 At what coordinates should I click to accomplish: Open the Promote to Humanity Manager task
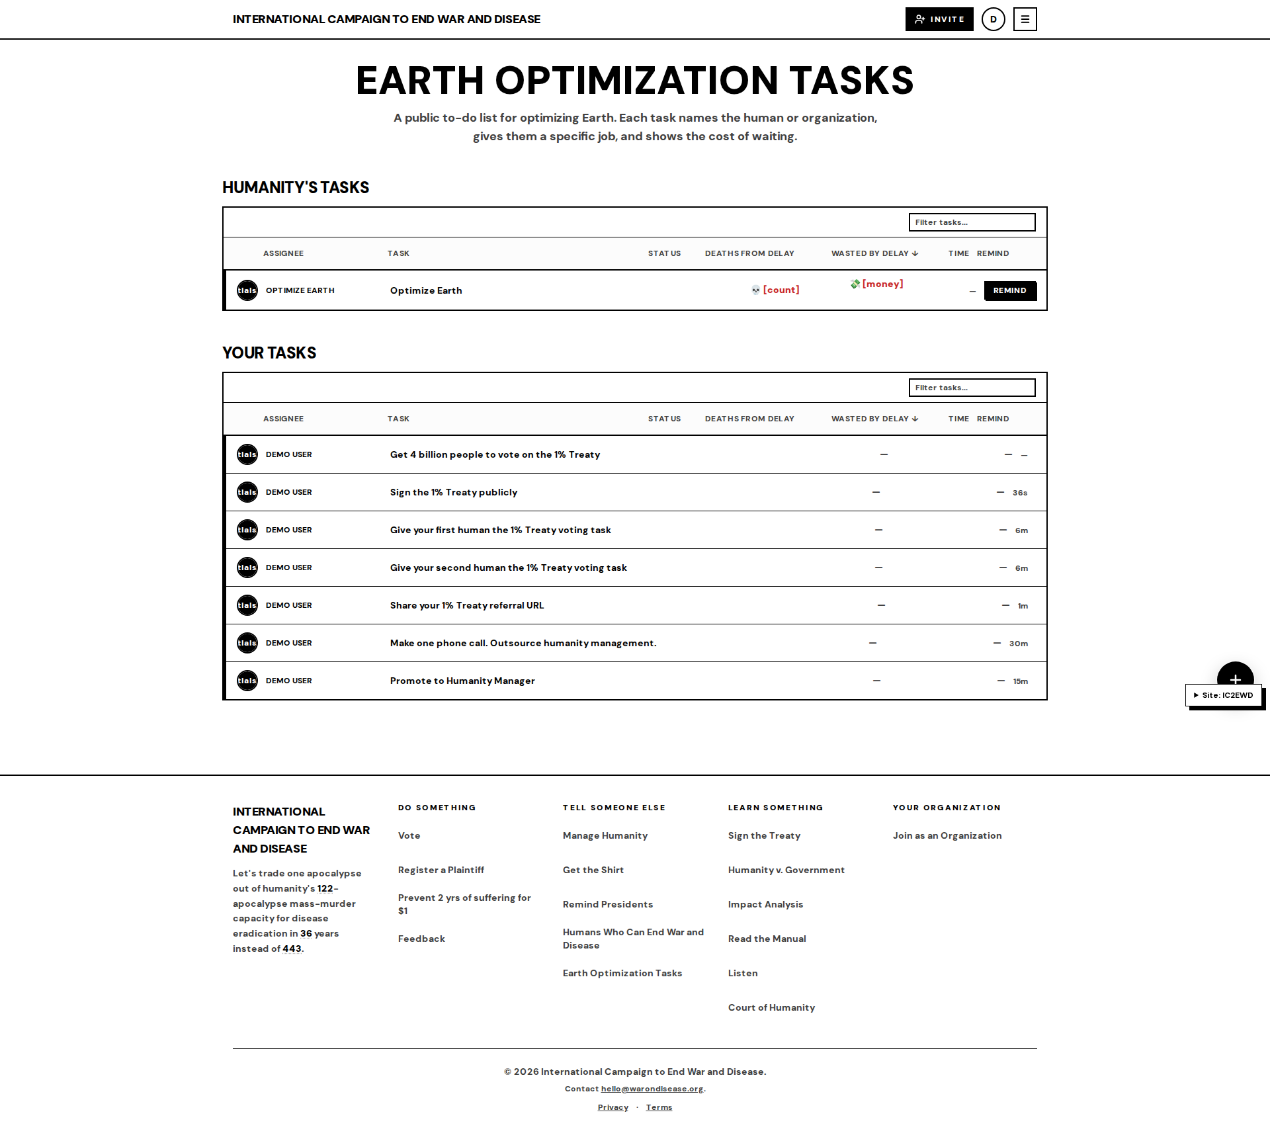pyautogui.click(x=462, y=681)
